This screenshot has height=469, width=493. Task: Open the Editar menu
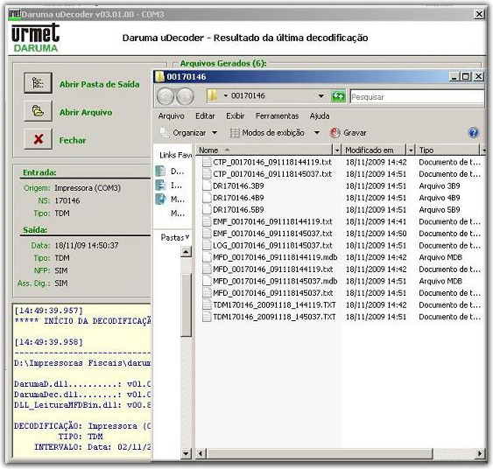pos(205,116)
